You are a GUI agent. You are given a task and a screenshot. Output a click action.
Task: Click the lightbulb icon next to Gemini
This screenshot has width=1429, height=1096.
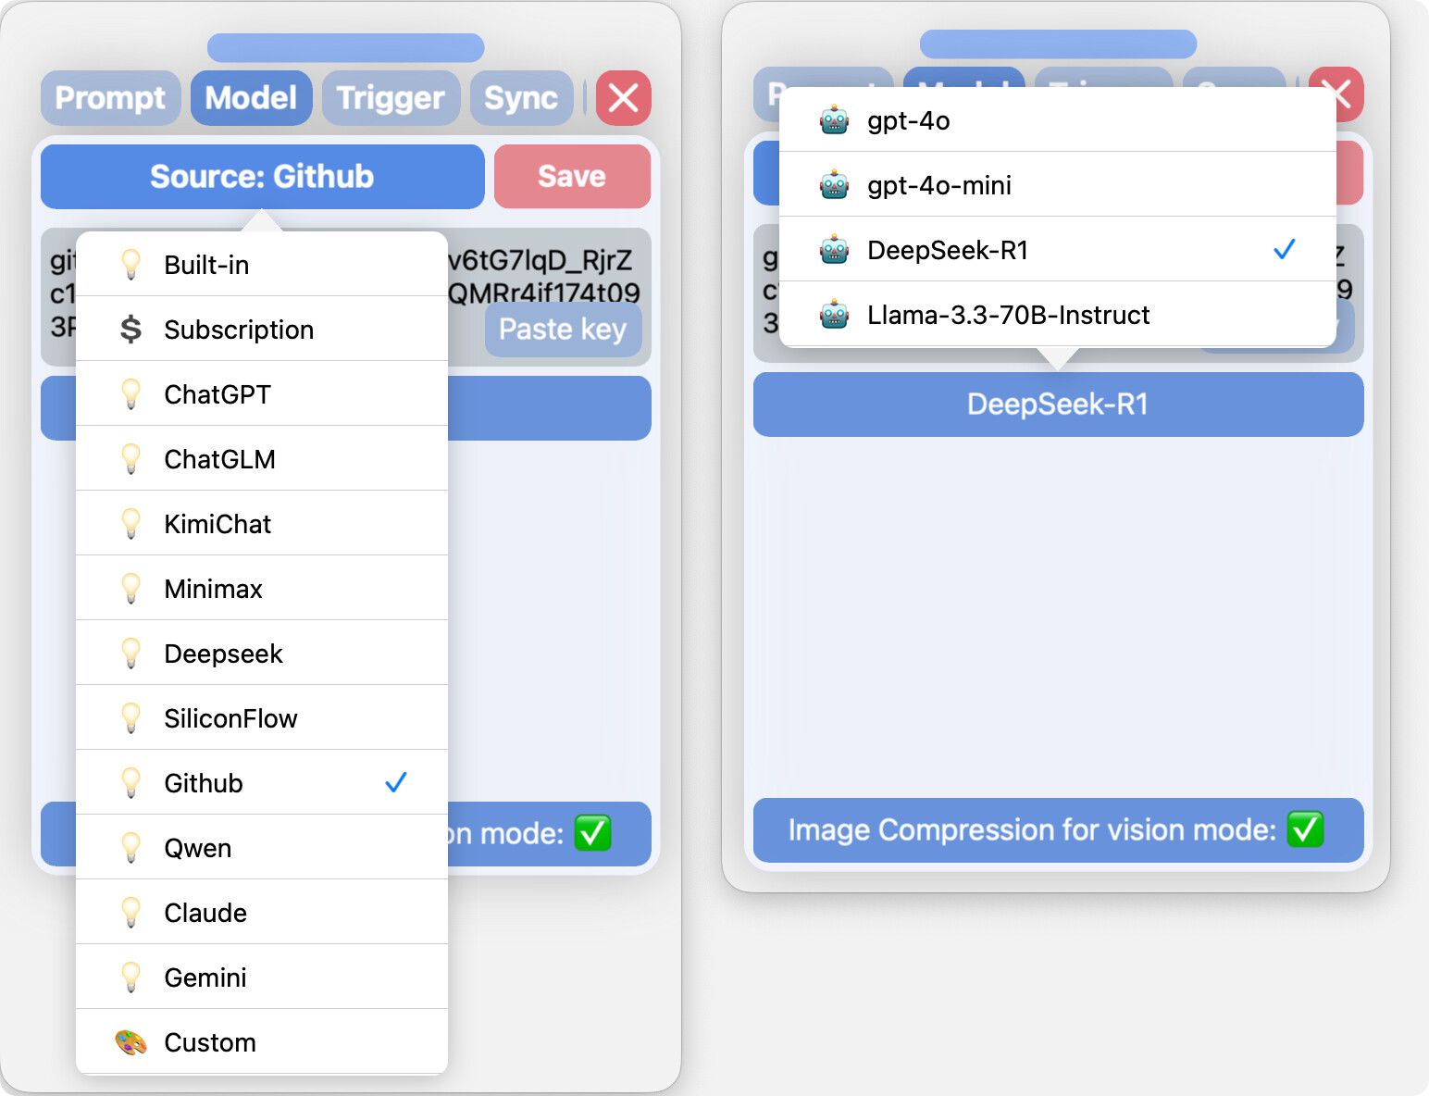[x=131, y=978]
